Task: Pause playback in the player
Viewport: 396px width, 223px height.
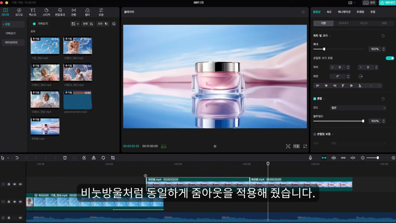Action: click(x=215, y=146)
